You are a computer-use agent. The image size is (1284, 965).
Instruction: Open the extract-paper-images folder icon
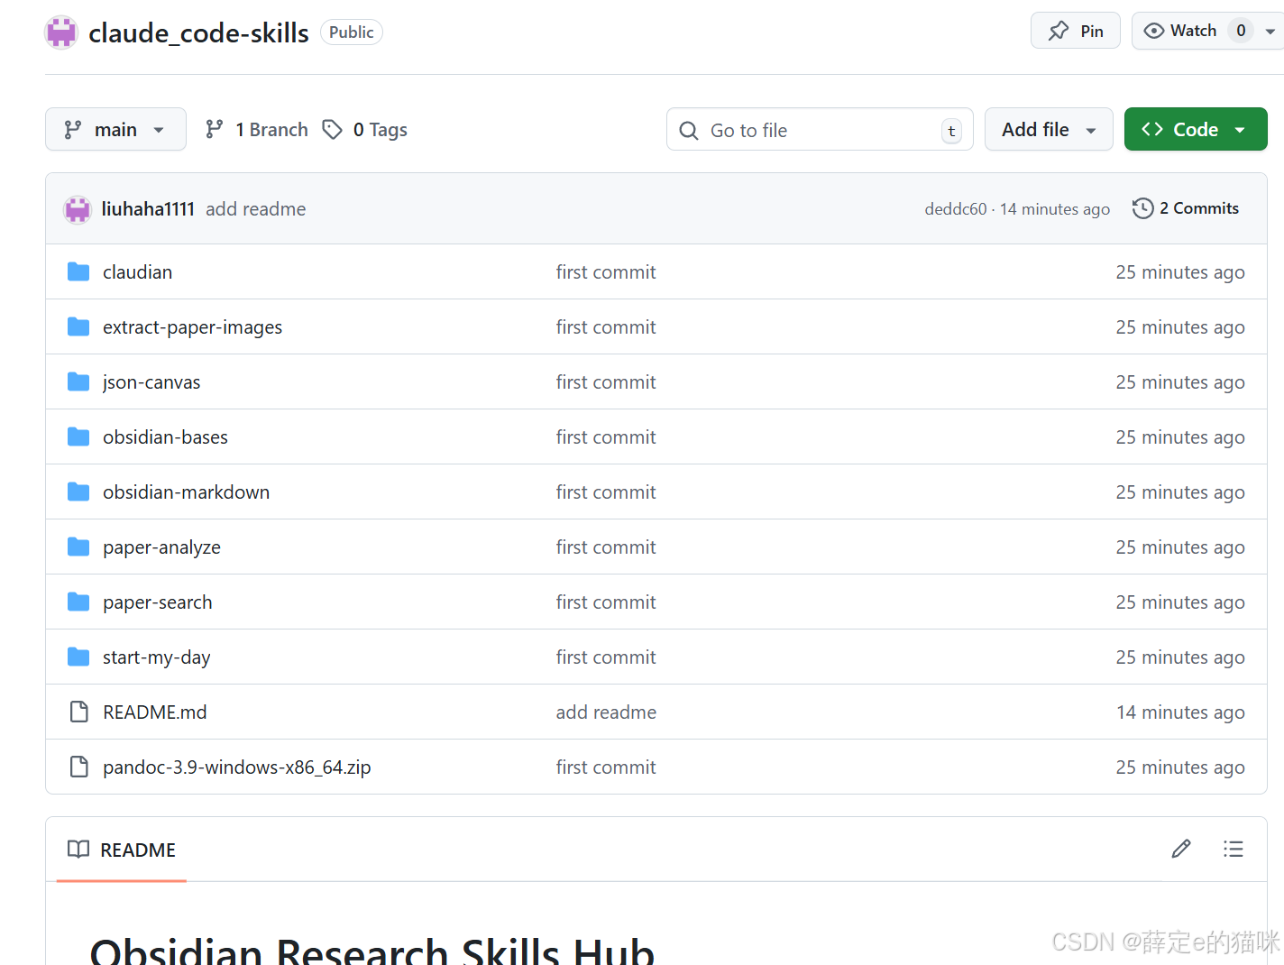[x=78, y=326]
